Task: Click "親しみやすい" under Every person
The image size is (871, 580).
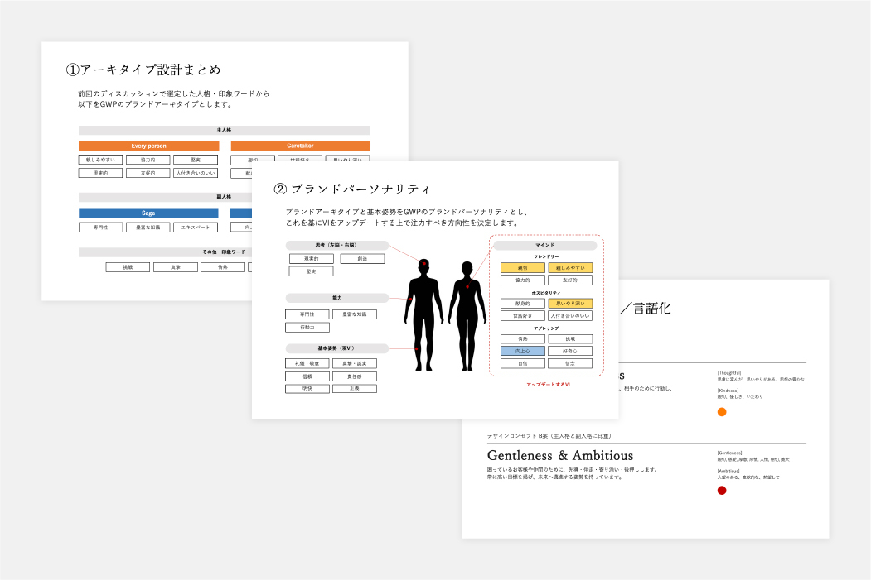Action: coord(100,160)
